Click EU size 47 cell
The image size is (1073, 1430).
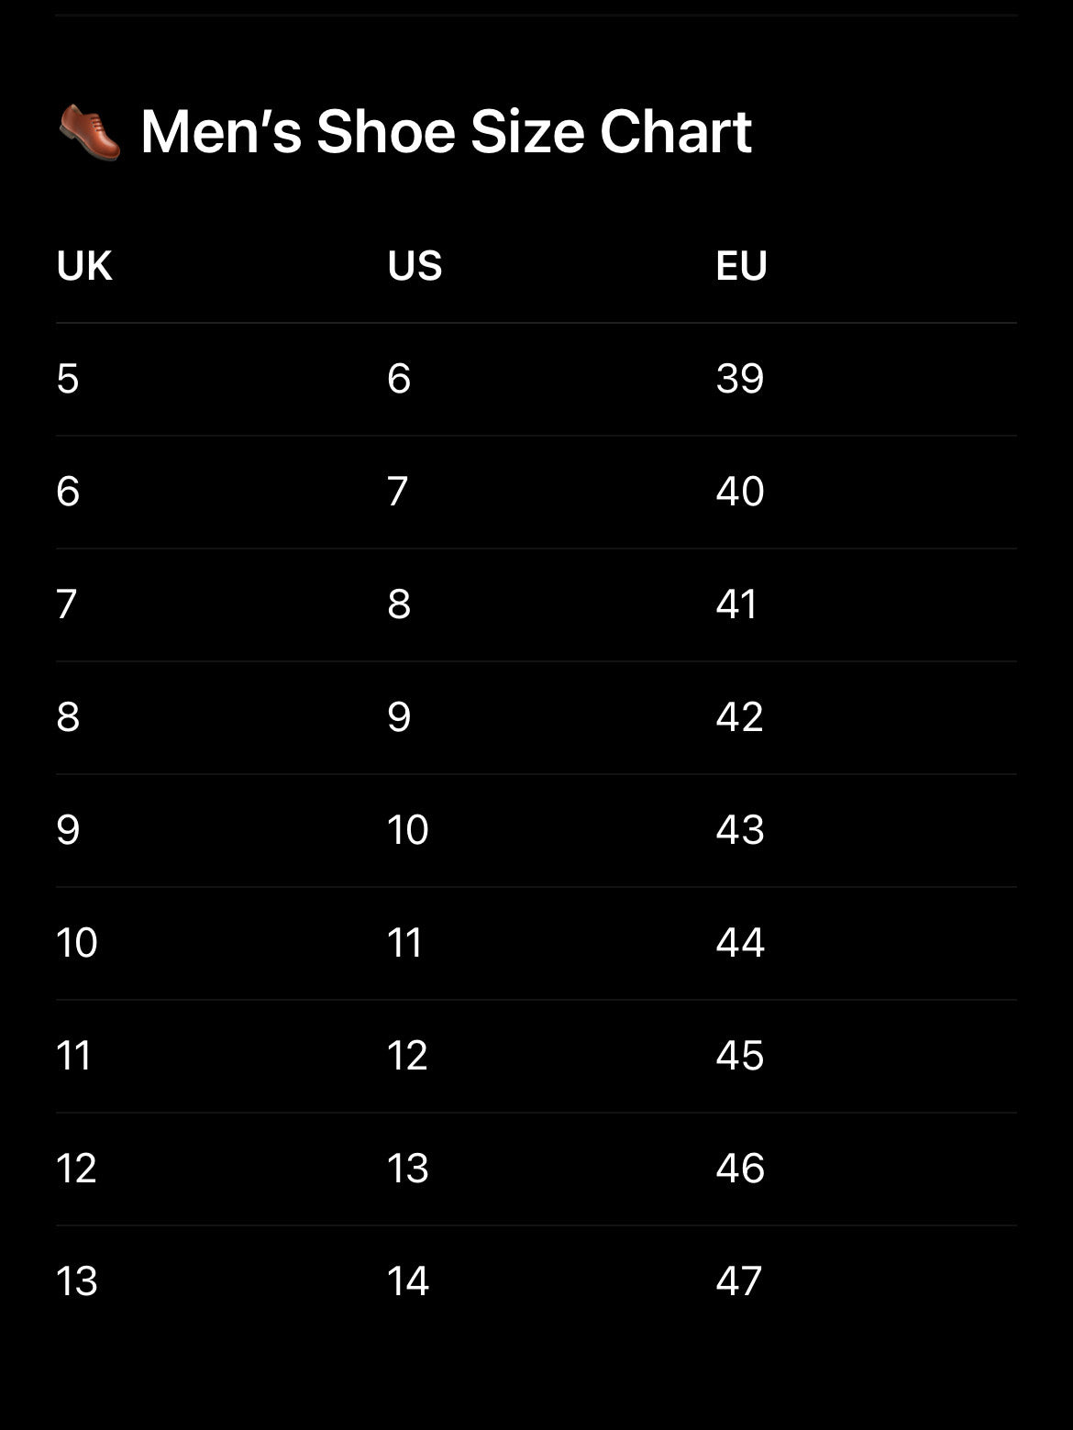click(739, 1281)
